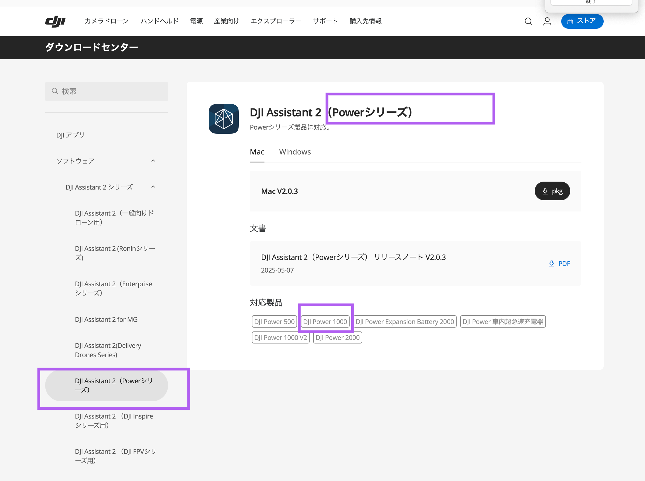The width and height of the screenshot is (645, 481).
Task: Select DJI Assistant 2（一般向けドローン用）
Action: tap(114, 218)
